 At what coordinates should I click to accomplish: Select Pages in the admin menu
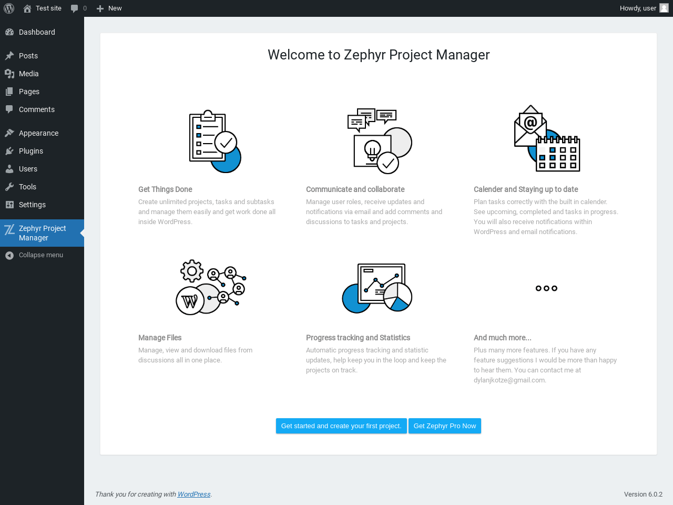(42, 92)
